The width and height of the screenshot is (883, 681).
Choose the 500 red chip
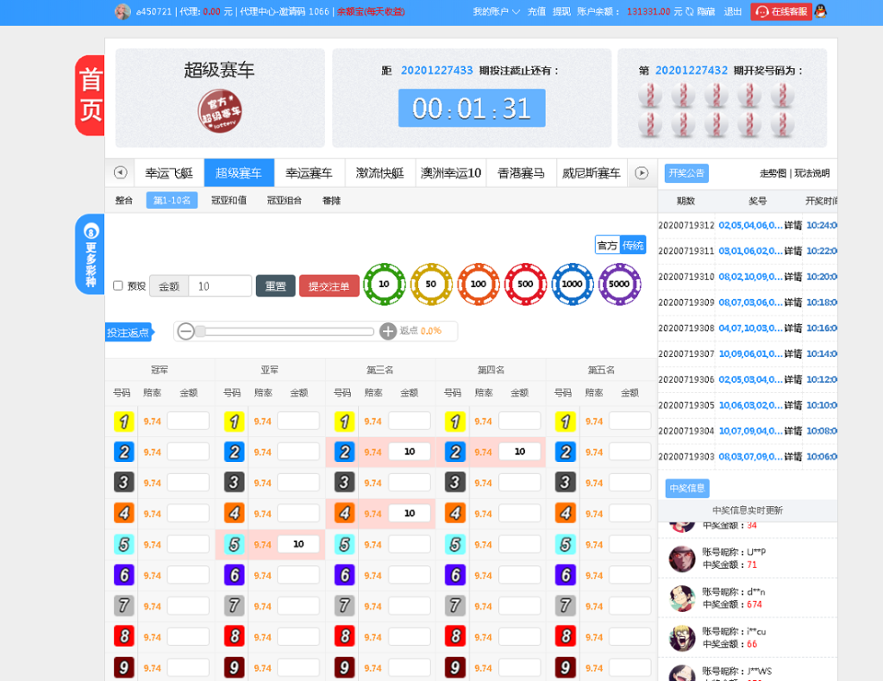pos(525,283)
